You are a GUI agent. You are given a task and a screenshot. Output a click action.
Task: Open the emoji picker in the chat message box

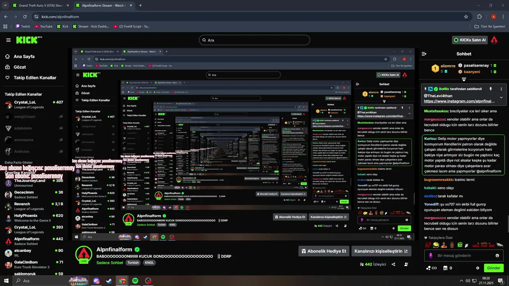[x=497, y=255]
